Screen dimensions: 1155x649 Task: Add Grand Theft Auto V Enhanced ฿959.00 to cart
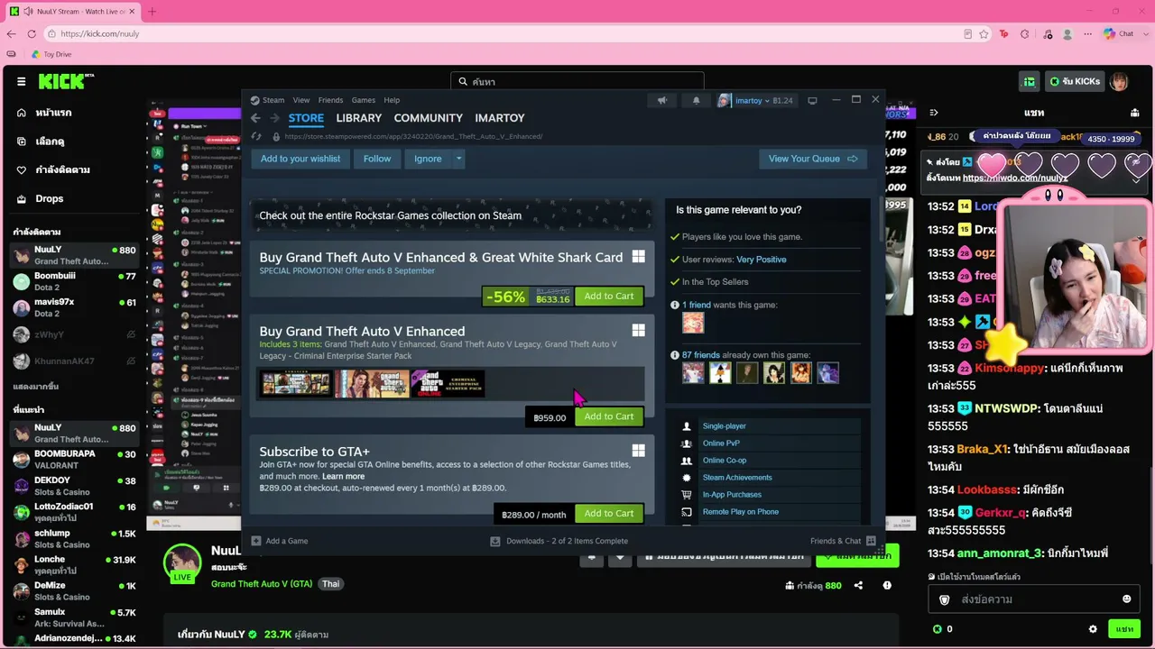609,416
